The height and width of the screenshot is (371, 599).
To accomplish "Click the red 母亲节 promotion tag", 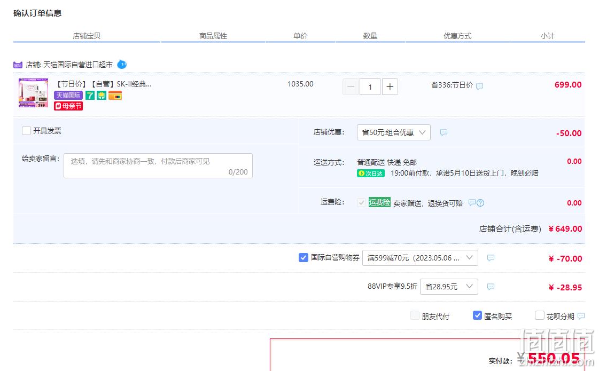I will [68, 106].
